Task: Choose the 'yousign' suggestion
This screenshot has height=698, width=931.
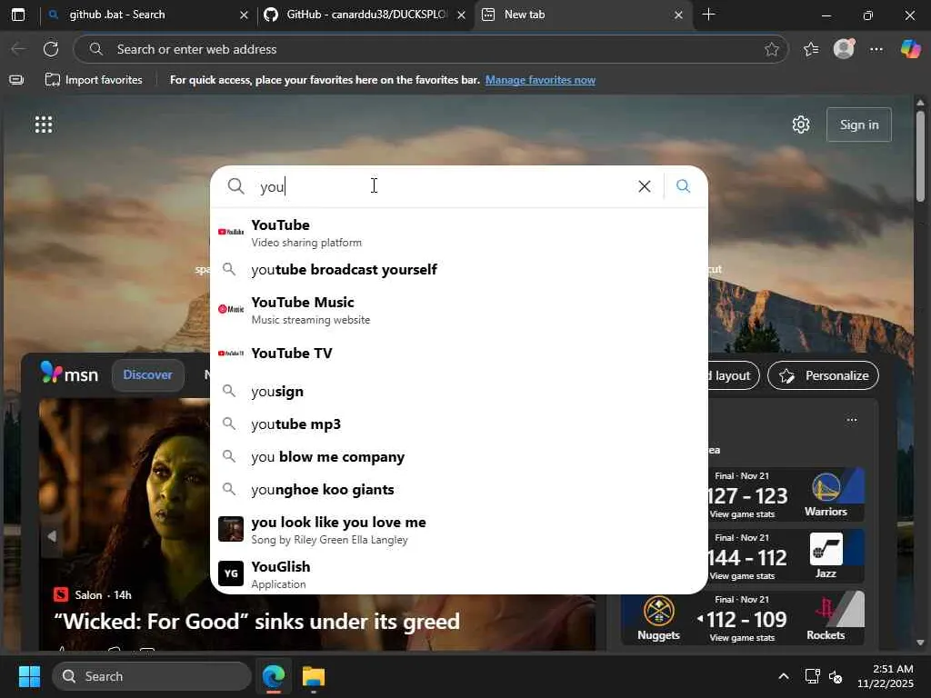Action: tap(459, 391)
